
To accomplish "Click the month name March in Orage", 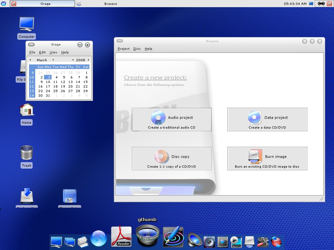I will click(42, 60).
